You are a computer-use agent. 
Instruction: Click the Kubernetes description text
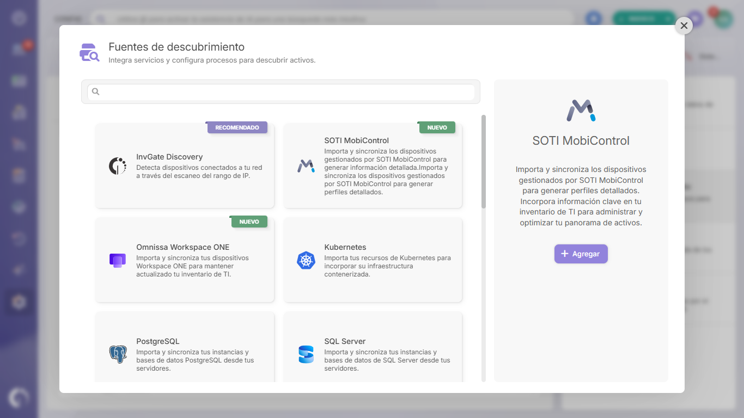click(x=388, y=266)
